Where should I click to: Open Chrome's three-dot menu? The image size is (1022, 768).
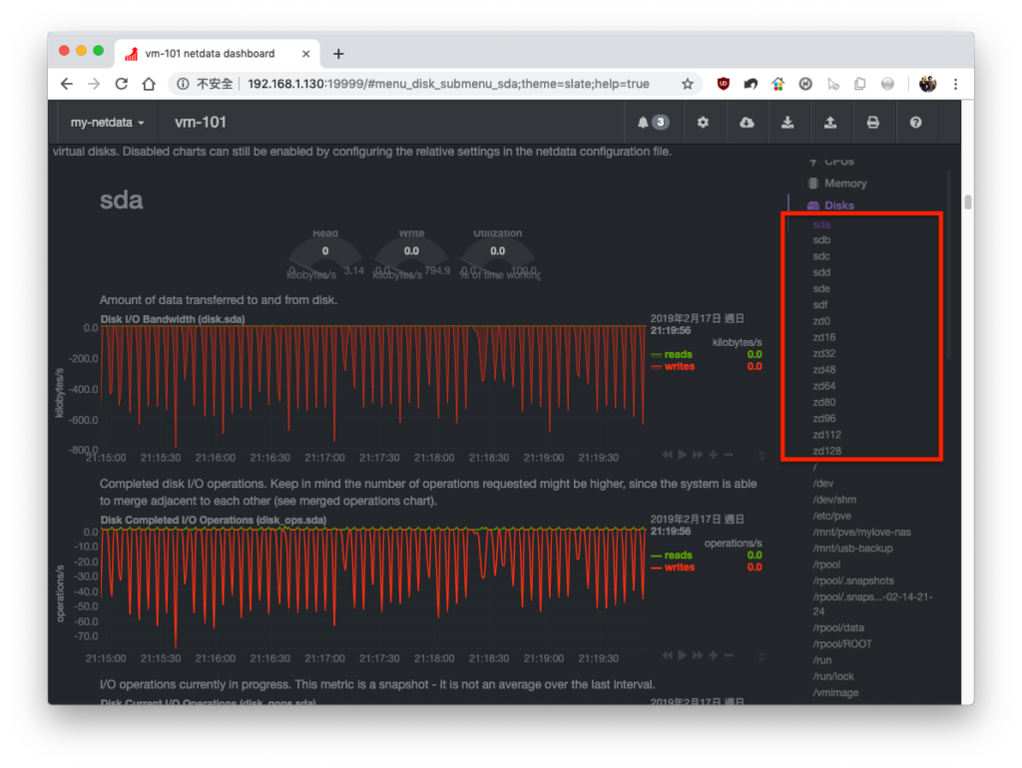(x=955, y=84)
